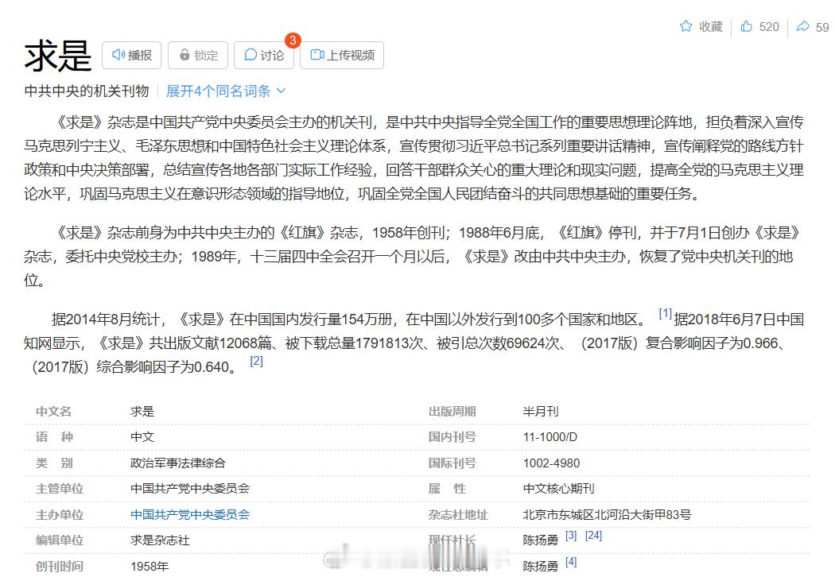
Task: Click the 锁定 lock button
Action: pyautogui.click(x=198, y=56)
